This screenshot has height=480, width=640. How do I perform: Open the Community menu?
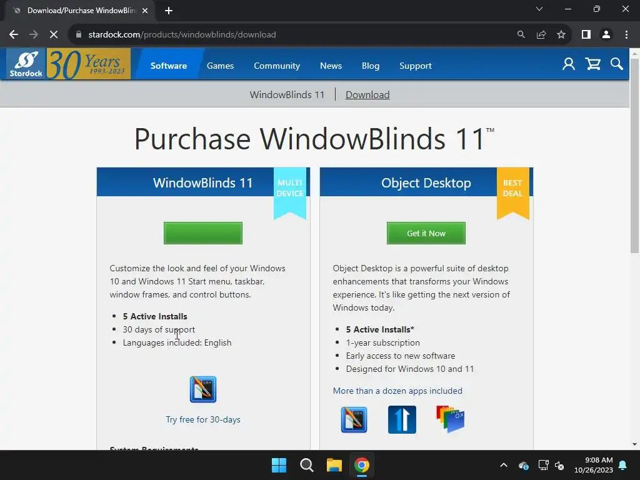pyautogui.click(x=277, y=66)
